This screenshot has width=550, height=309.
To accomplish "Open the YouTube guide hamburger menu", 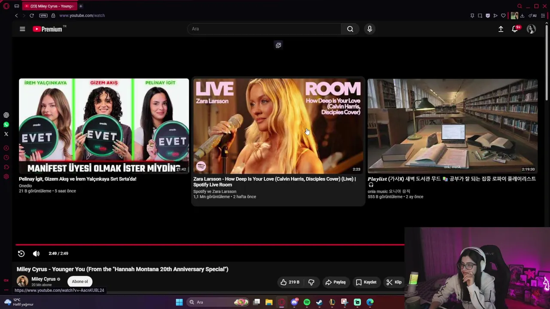I will point(22,29).
